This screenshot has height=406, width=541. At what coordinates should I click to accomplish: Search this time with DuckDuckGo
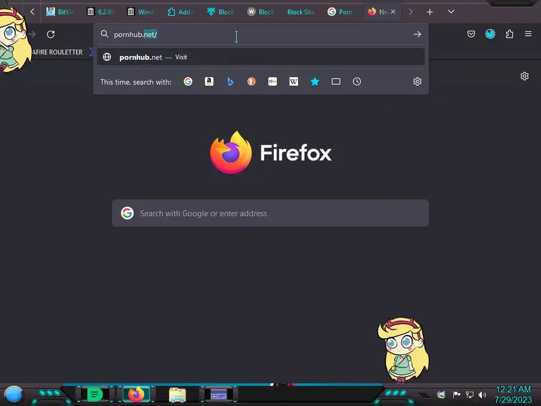(251, 81)
